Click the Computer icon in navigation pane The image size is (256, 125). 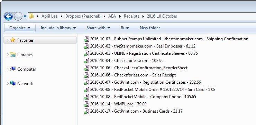tap(12, 69)
